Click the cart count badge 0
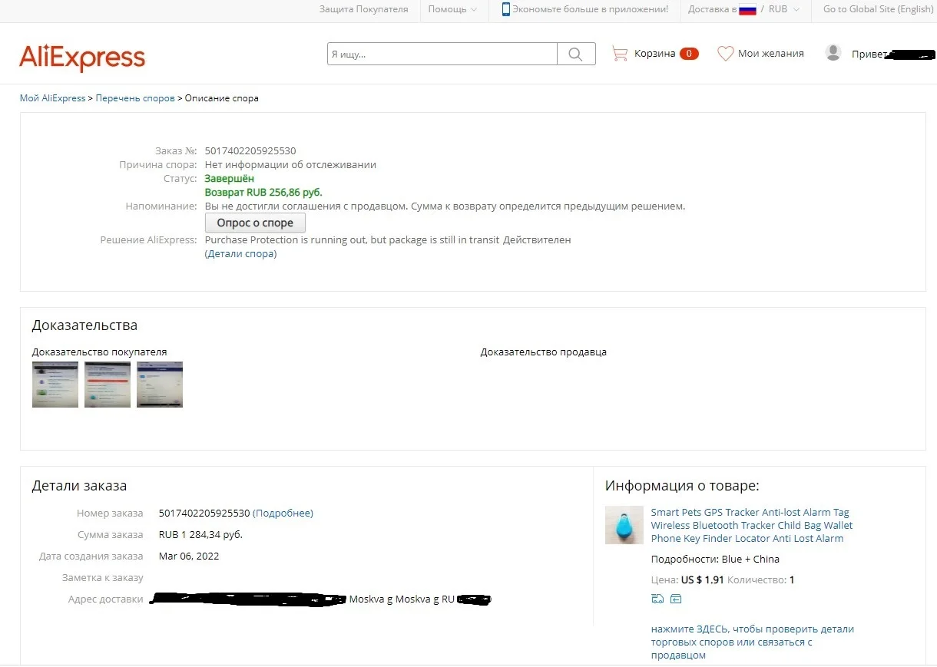 (689, 54)
